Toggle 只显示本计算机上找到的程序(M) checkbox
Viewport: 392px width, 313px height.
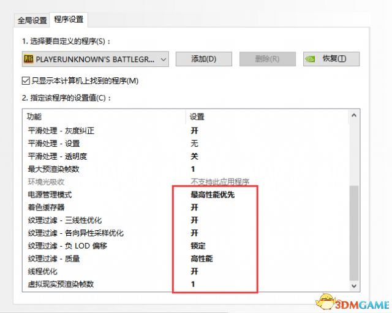pyautogui.click(x=26, y=81)
